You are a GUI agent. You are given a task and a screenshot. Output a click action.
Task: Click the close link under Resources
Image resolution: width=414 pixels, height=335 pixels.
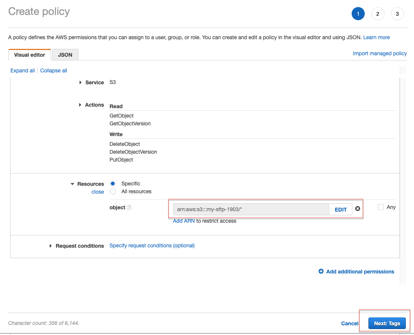98,192
